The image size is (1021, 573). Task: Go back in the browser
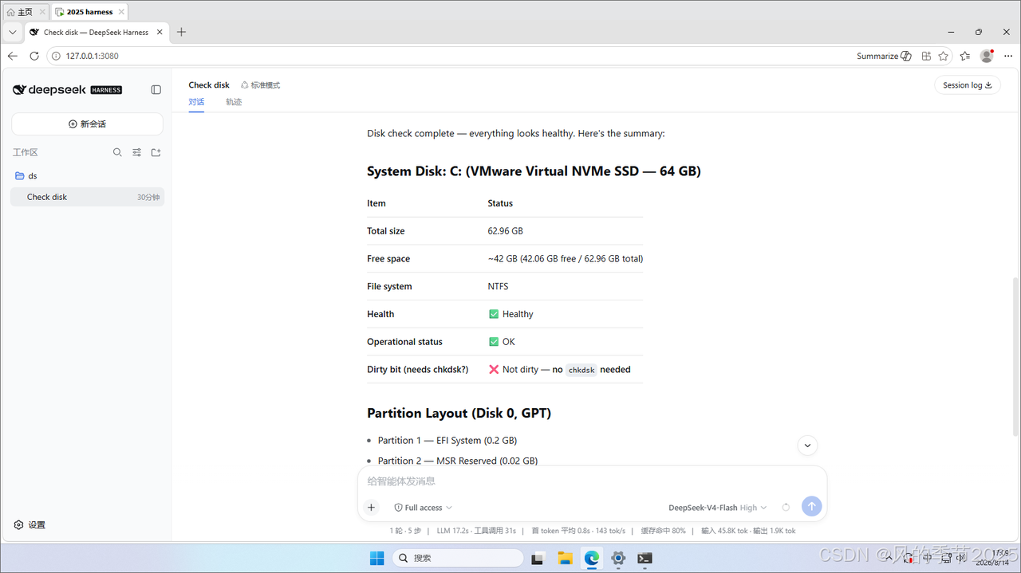(12, 56)
